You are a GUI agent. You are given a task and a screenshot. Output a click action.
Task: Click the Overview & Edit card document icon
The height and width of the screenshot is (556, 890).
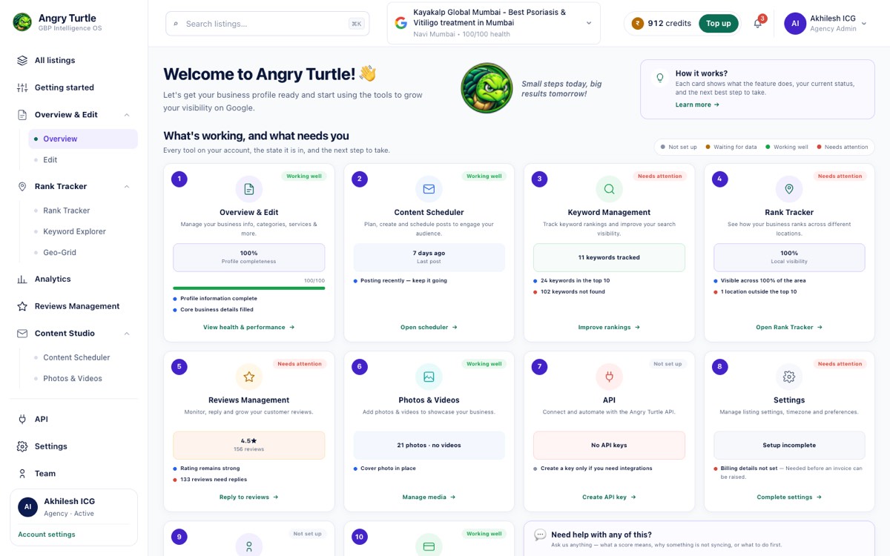click(x=249, y=189)
